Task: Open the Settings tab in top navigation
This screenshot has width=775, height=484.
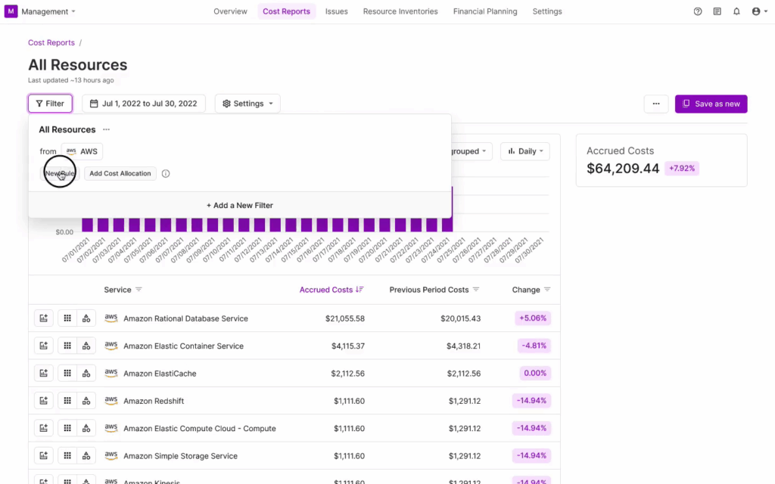Action: (547, 11)
